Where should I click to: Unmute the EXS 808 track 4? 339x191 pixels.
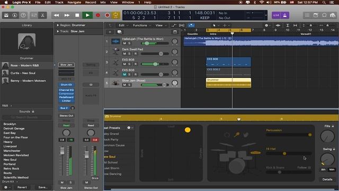[124, 74]
